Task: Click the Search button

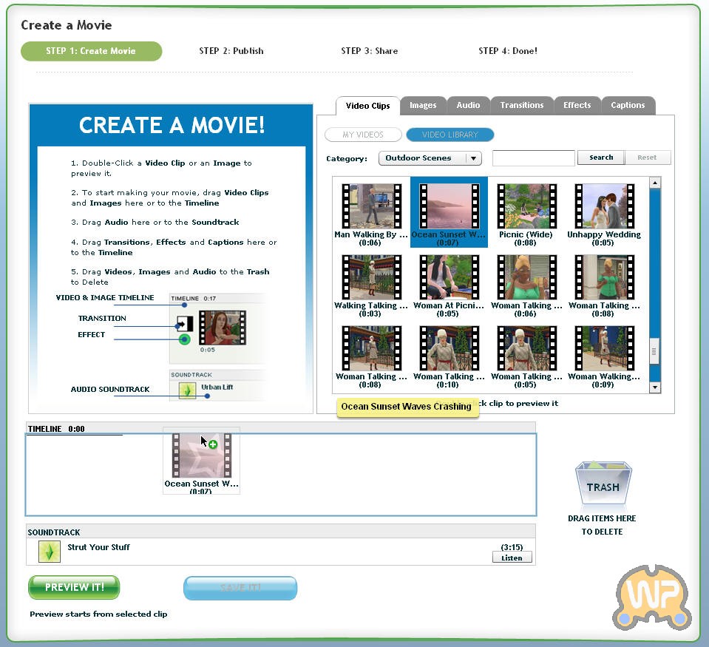Action: [601, 157]
